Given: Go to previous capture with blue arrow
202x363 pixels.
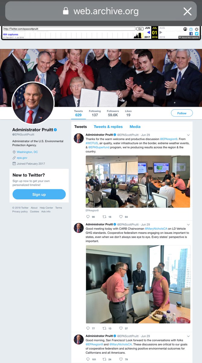Looking at the screenshot, I should point(148,32).
